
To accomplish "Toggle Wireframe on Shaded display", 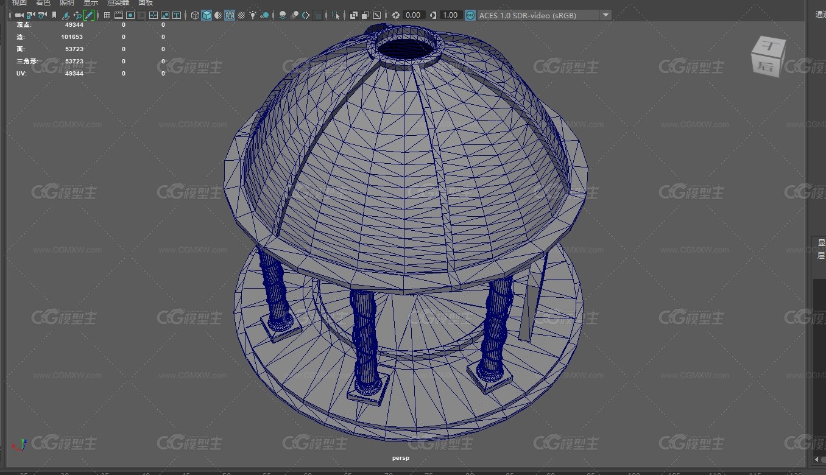I will (229, 15).
